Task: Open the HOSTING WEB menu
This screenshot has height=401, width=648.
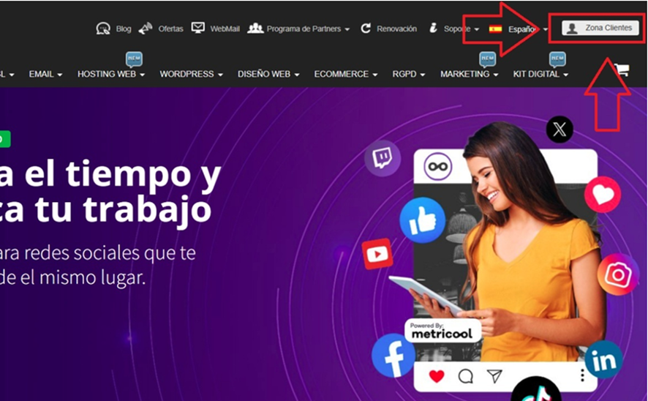Action: (x=111, y=74)
